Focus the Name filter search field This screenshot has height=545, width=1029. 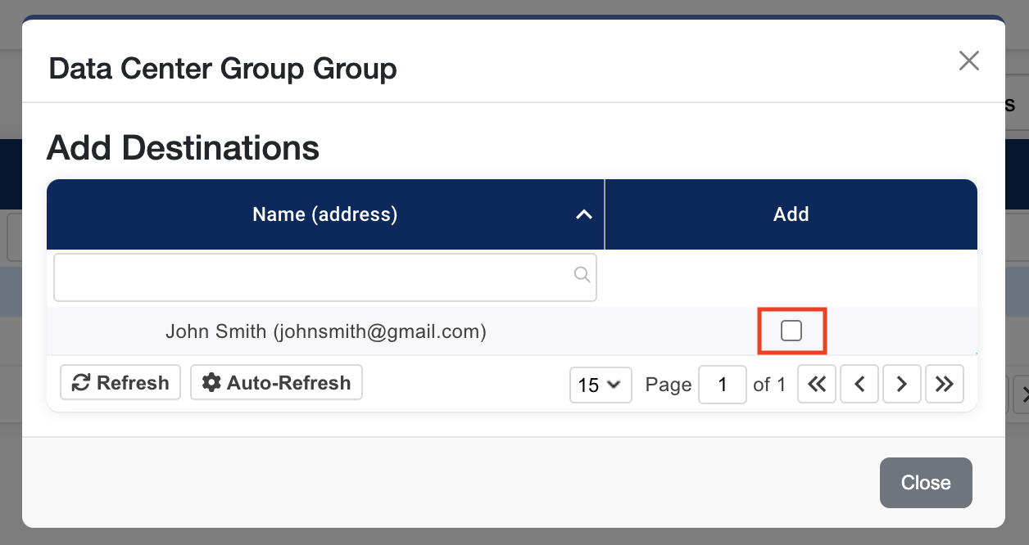pos(311,277)
